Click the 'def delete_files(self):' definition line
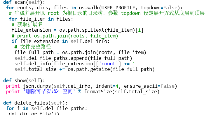 point(35,103)
